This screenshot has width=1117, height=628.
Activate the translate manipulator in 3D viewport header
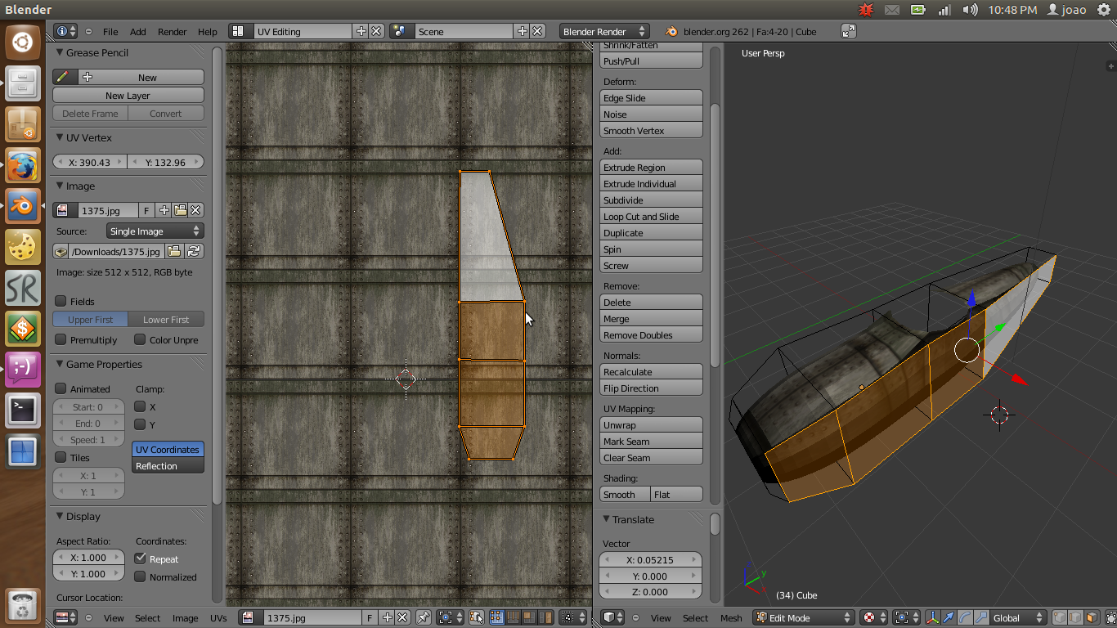point(949,617)
